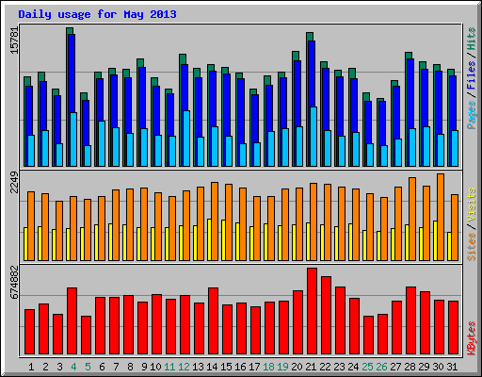482x377 pixels.
Task: Click the Pages legend label
Action: coord(472,115)
